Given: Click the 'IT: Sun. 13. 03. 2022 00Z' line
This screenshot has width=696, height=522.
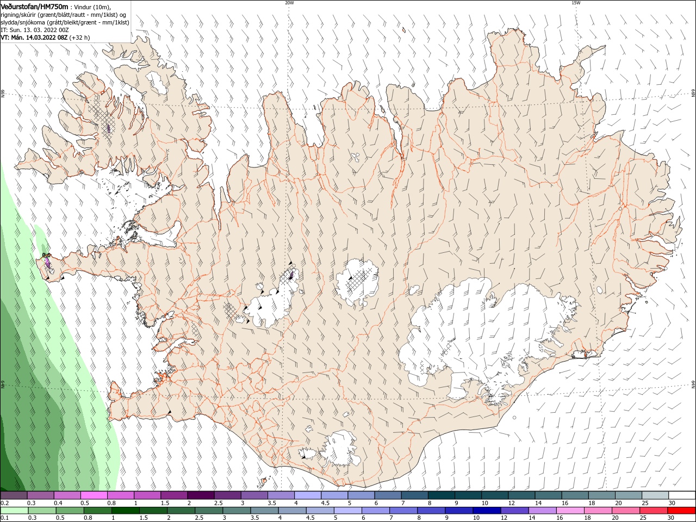Looking at the screenshot, I should coord(35,30).
